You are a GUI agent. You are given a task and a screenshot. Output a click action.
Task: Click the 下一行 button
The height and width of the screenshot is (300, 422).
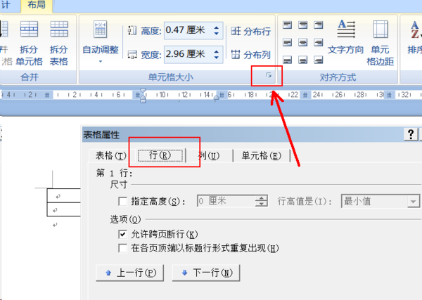[x=206, y=273]
